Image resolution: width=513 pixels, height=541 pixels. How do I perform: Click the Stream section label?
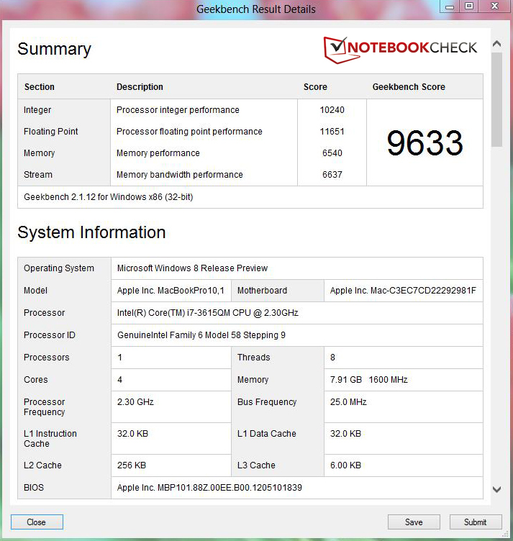pyautogui.click(x=38, y=175)
